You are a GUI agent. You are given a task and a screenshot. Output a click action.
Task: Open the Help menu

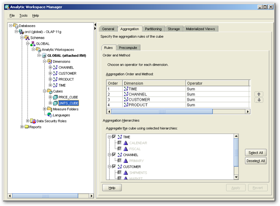(x=35, y=15)
